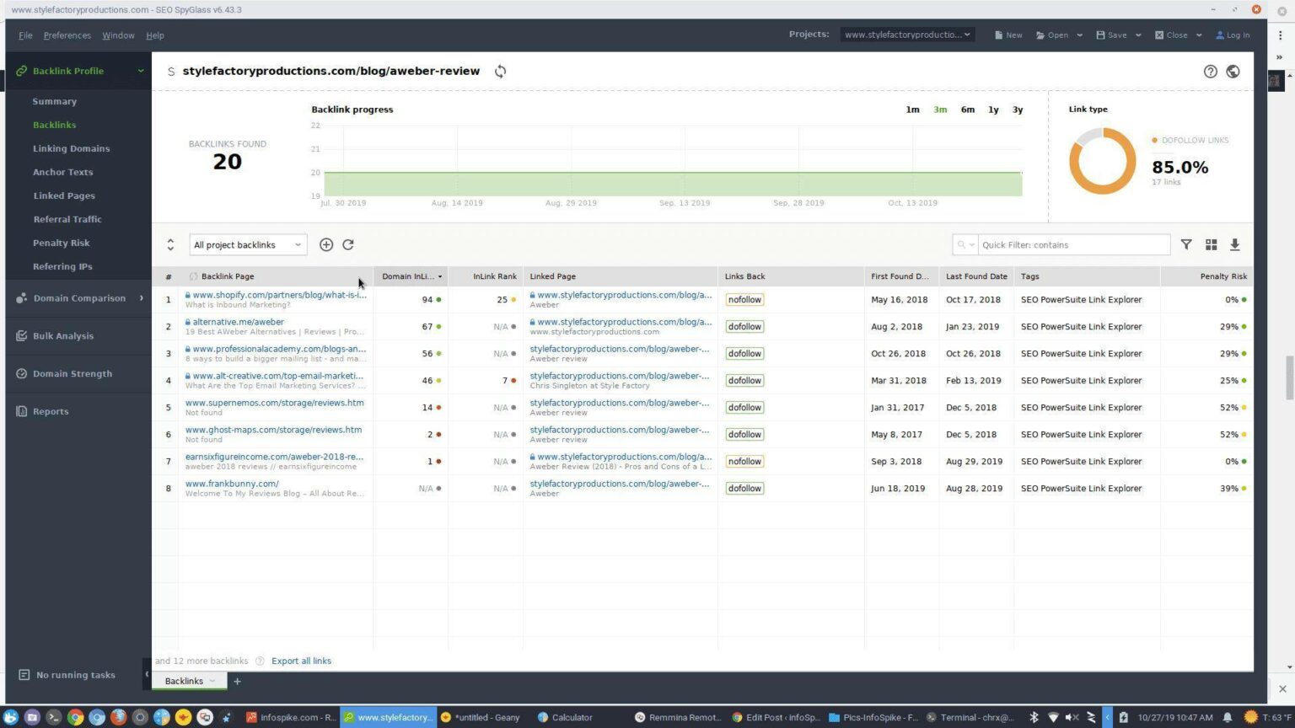Screen dimensions: 1295x728
Task: Set backlink progress range to 1y
Action: 993,110
